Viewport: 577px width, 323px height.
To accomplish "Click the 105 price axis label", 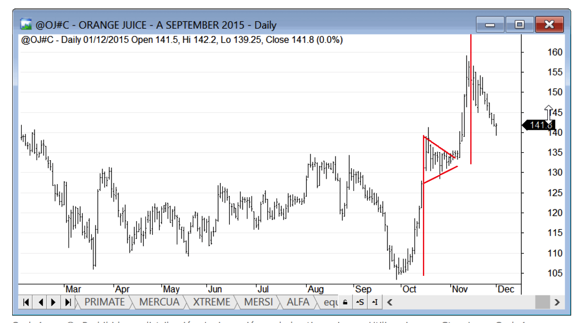I will click(555, 273).
